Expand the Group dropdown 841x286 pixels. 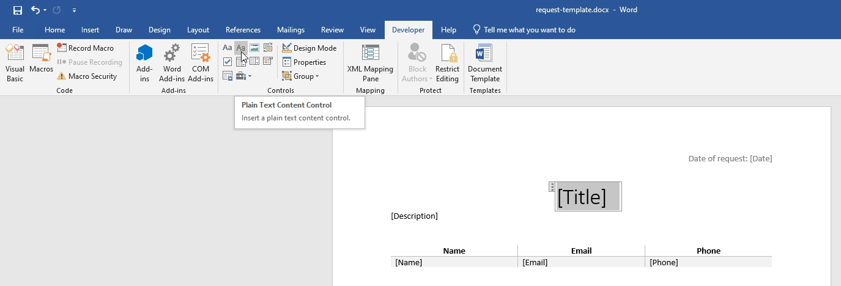(x=300, y=76)
